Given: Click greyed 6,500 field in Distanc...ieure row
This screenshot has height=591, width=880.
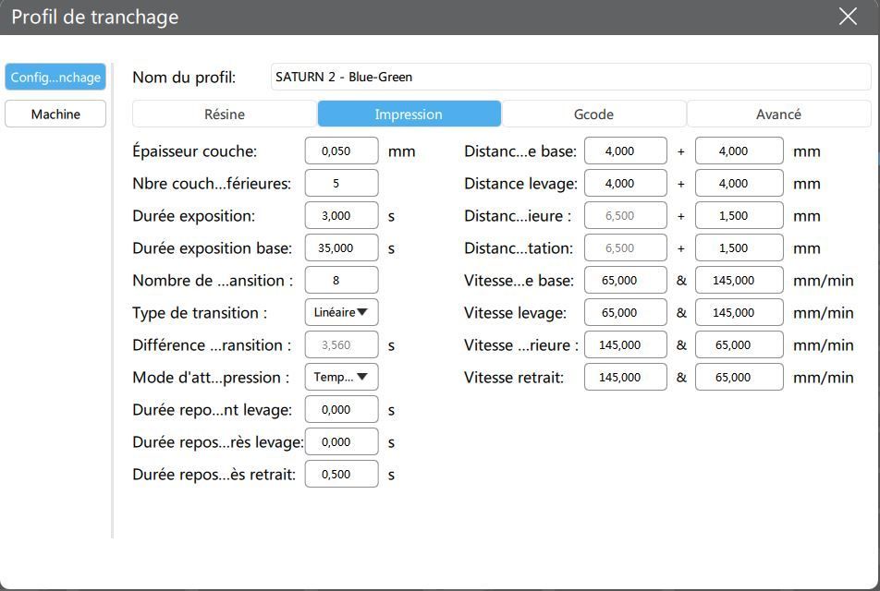Looking at the screenshot, I should coord(626,215).
